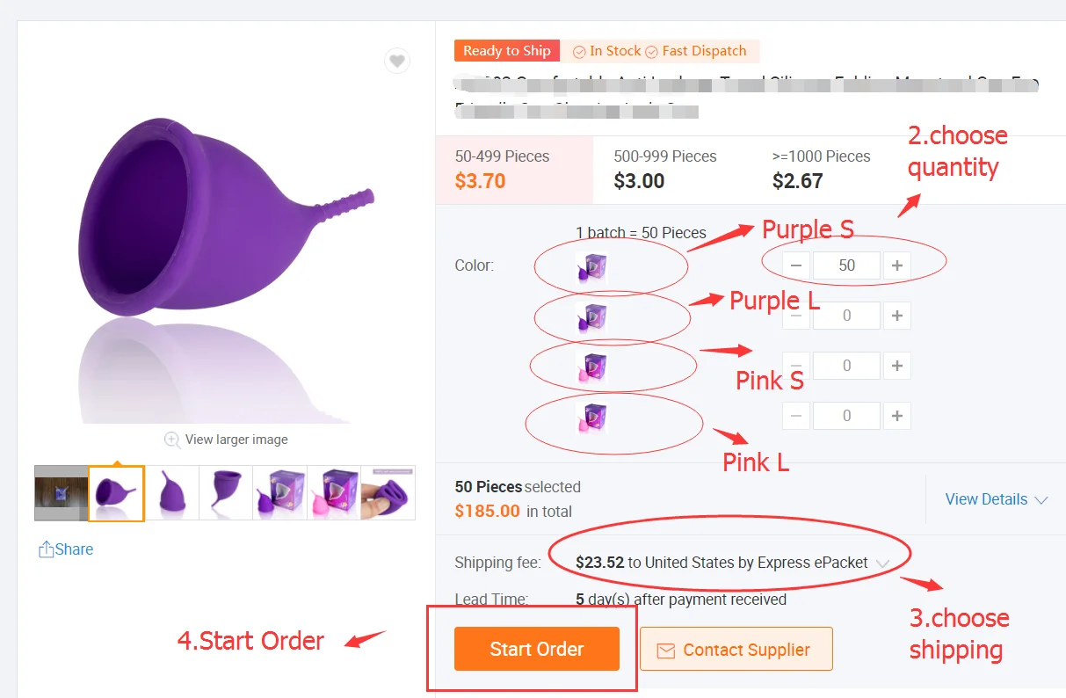Expand the View Details section
Image resolution: width=1066 pixels, height=698 pixels.
996,499
